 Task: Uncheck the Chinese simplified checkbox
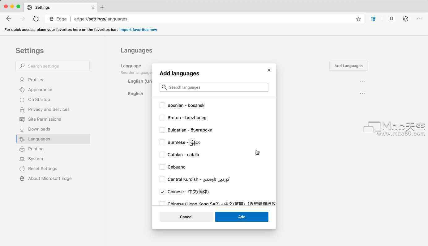click(x=162, y=192)
